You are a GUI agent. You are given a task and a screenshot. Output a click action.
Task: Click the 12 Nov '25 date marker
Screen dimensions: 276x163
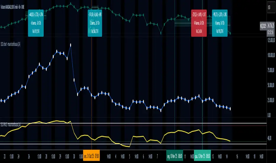tap(203, 155)
